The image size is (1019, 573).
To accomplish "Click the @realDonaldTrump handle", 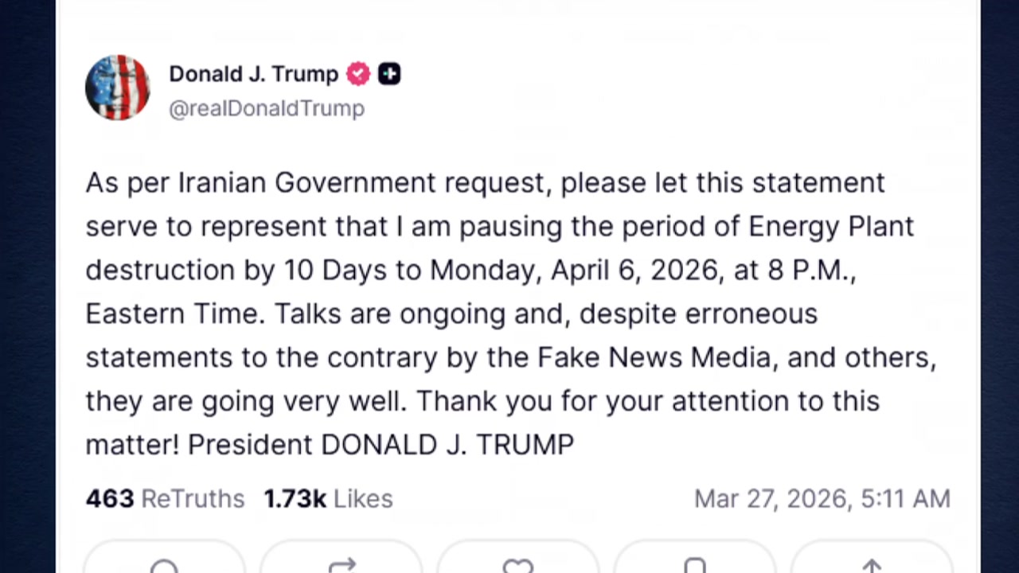I will [267, 108].
